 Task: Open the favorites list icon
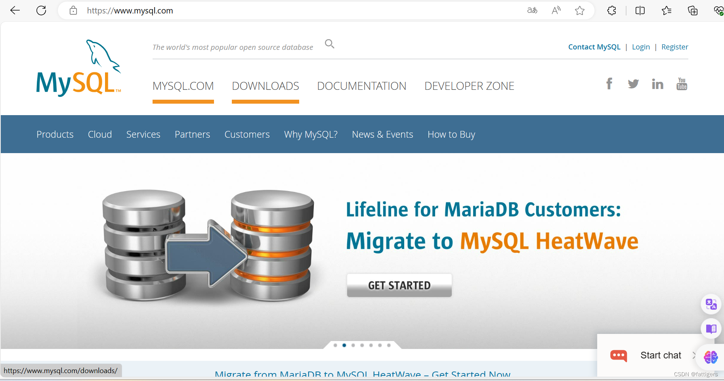pyautogui.click(x=667, y=11)
